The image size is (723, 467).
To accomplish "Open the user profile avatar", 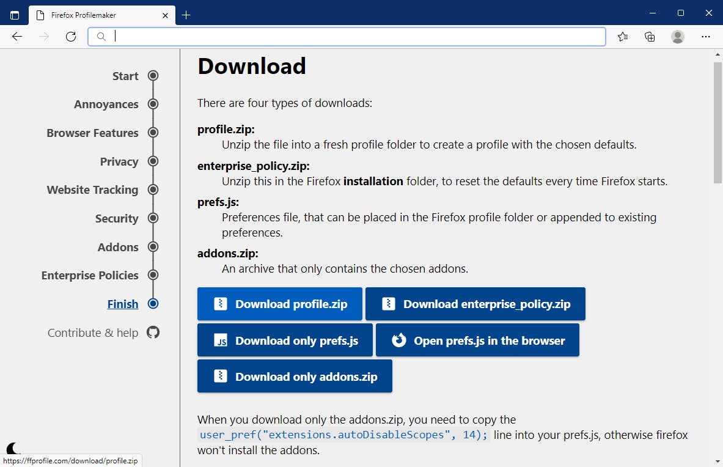I will pyautogui.click(x=677, y=37).
